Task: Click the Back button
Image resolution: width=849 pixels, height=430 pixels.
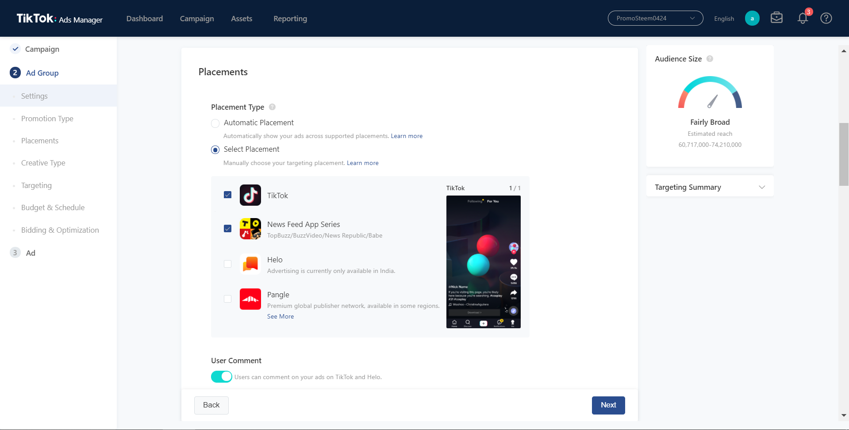Action: (211, 405)
